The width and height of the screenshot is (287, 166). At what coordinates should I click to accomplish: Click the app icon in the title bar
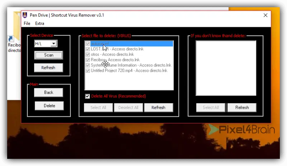[25, 15]
